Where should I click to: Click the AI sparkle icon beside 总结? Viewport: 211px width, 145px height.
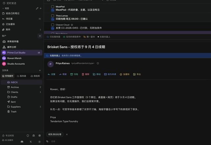coord(47,141)
